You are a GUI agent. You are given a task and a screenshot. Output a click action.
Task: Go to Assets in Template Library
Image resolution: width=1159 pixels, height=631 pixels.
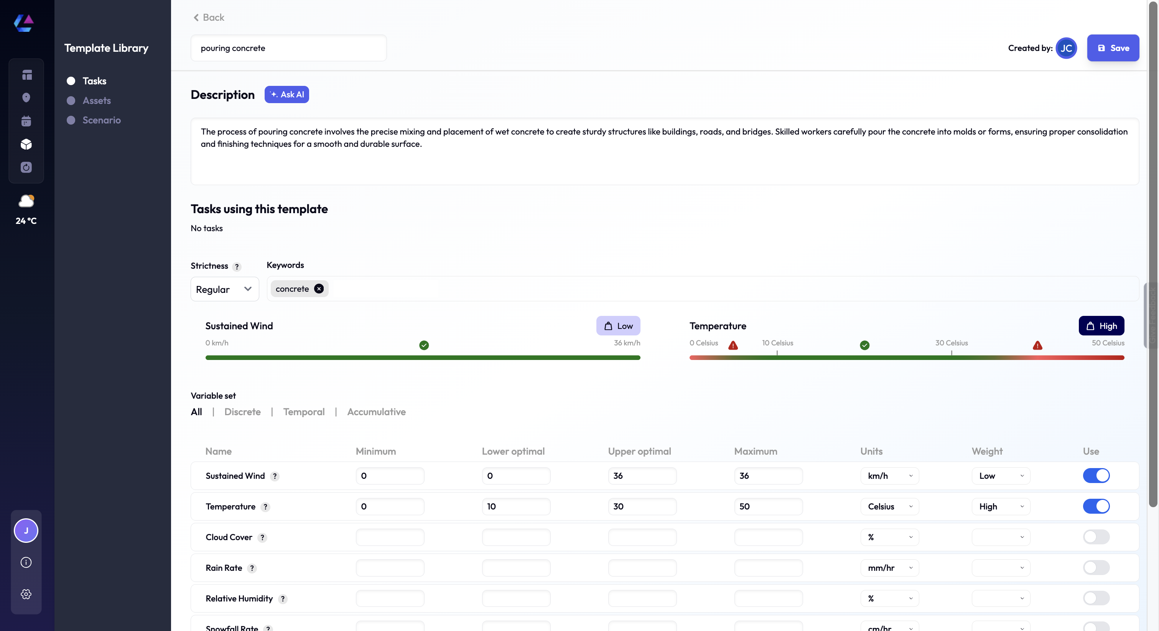[x=96, y=101]
